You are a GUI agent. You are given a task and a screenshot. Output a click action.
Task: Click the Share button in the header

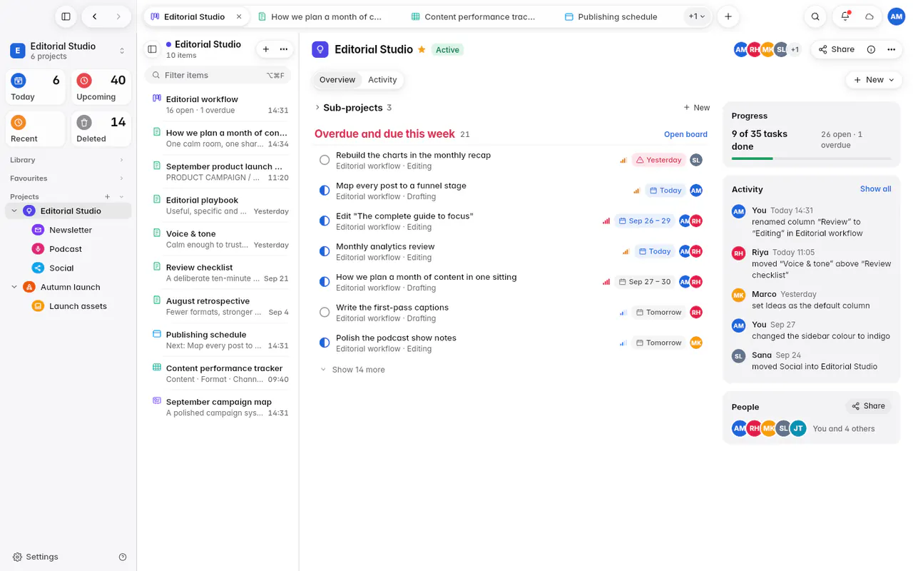836,49
